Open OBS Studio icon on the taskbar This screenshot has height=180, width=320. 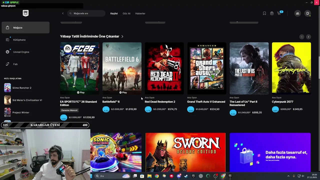215,176
